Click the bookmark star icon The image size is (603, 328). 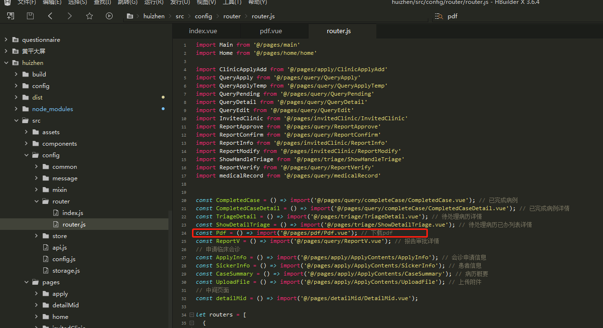(x=90, y=16)
